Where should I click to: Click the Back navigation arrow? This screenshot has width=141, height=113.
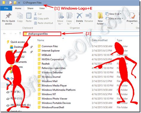pos(4,34)
